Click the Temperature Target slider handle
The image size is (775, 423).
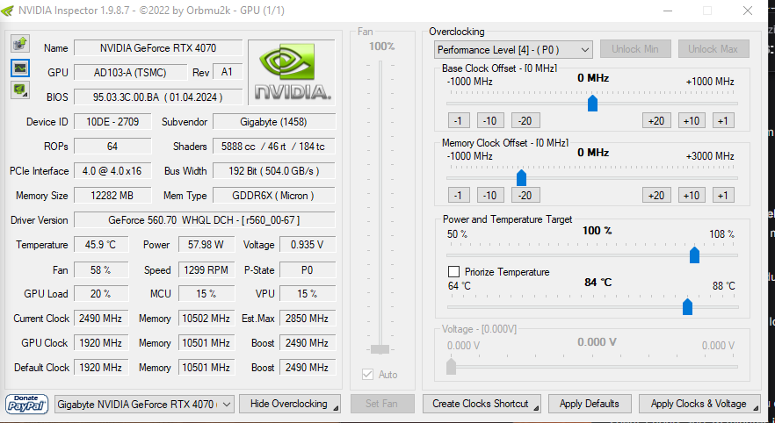(687, 306)
